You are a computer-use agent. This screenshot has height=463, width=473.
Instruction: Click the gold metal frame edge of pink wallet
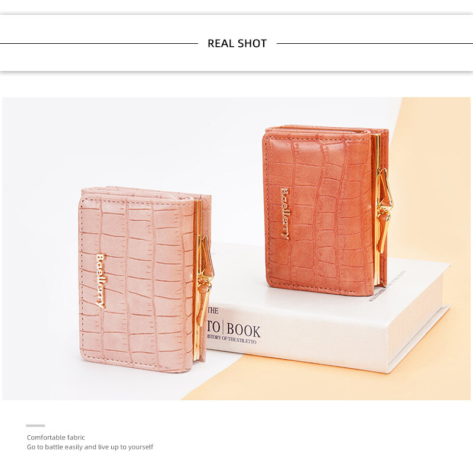click(x=198, y=279)
